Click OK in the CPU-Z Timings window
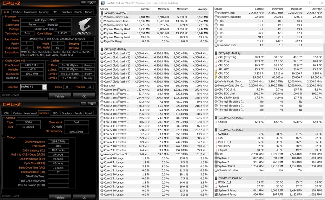The image size is (325, 200). 84,197
